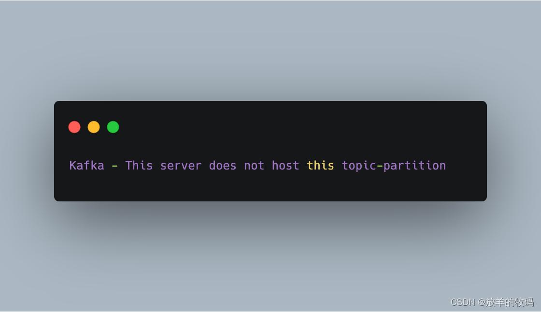Screen dimensions: 541x312
Task: Click the hyphen joining topic and partition
Action: [x=380, y=166]
